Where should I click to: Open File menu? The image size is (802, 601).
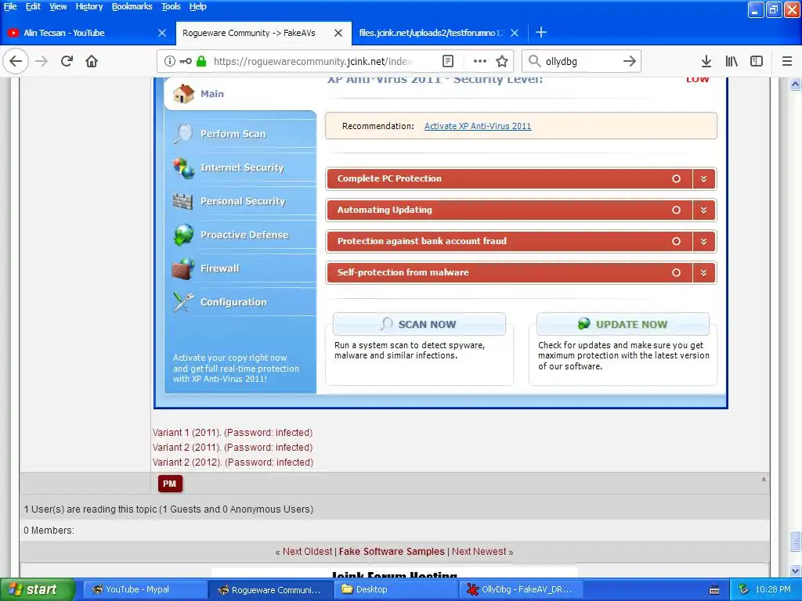(10, 6)
